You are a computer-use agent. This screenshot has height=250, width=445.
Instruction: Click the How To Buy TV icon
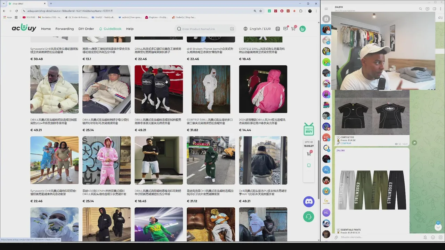coord(309,130)
